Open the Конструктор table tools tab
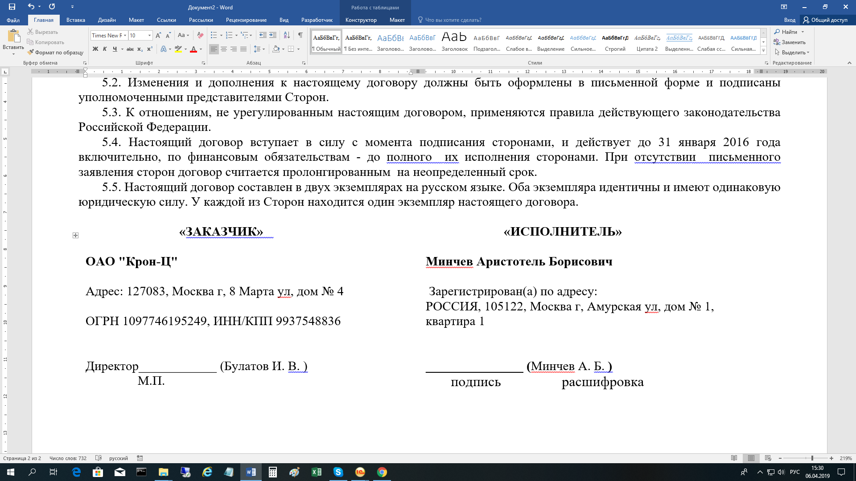 361,20
